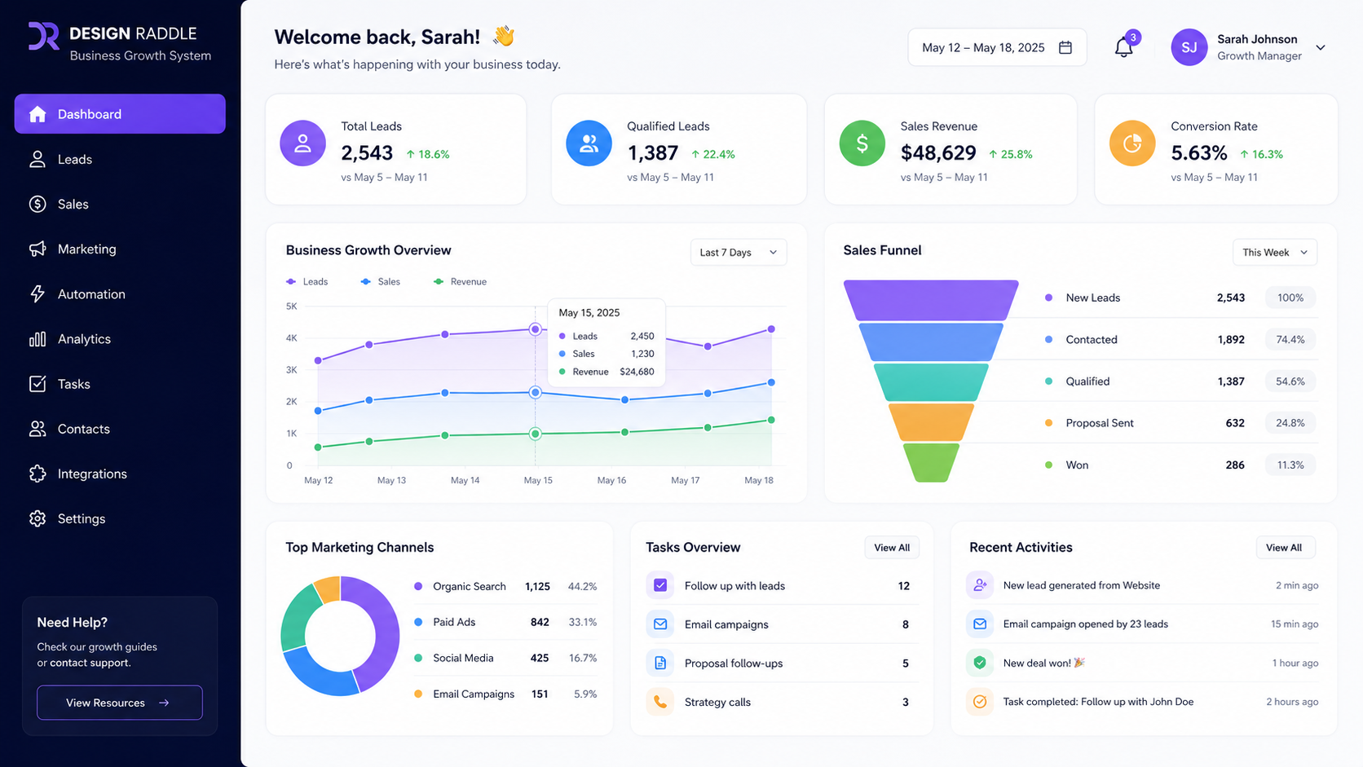Screen dimensions: 1363x767
Task: Click the Paid Ads channel row
Action: coord(505,622)
